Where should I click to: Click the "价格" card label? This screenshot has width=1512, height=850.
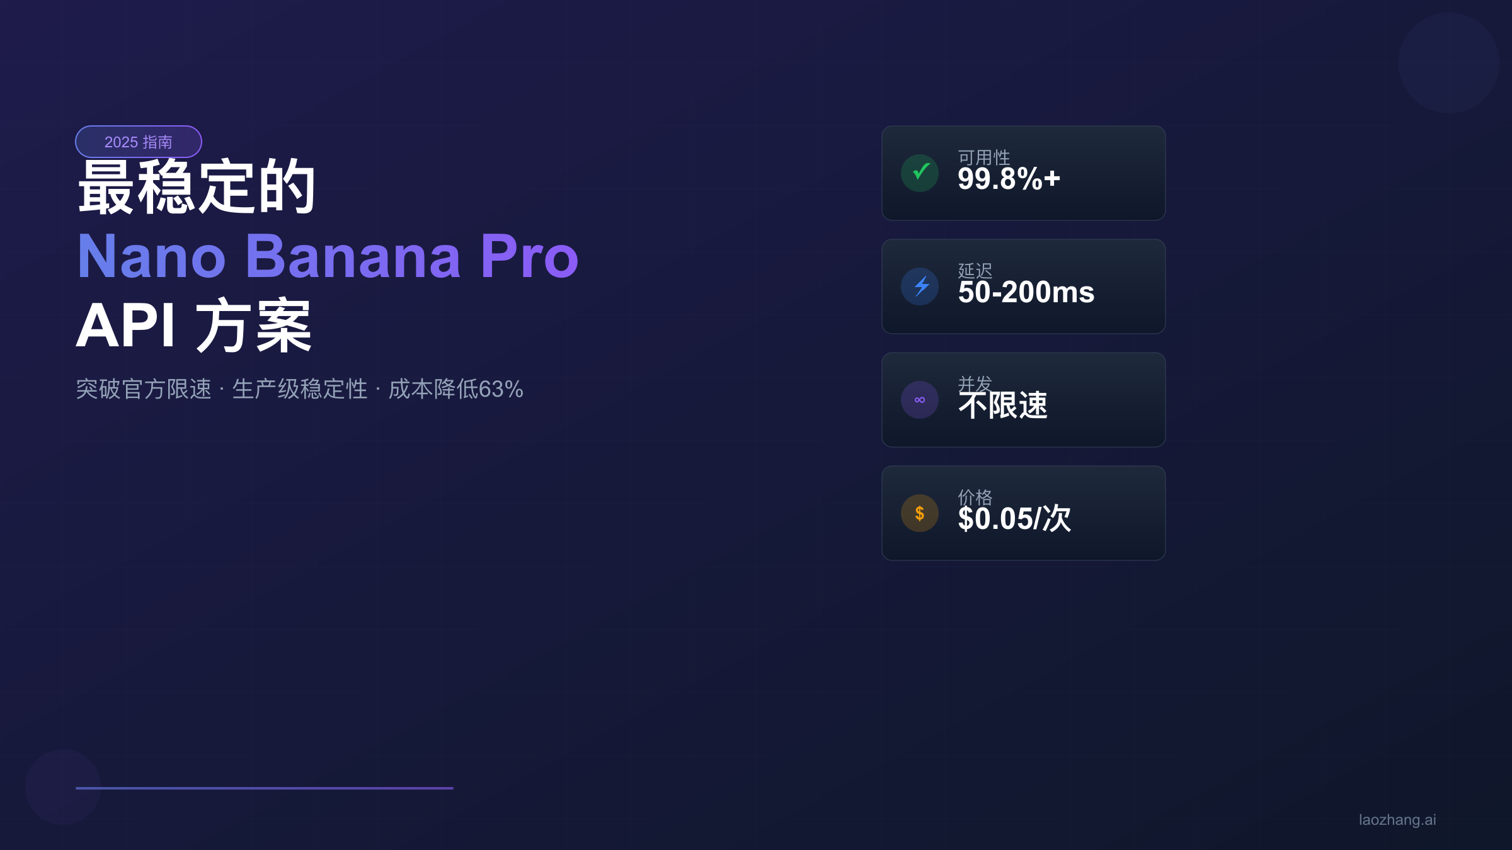[x=975, y=496]
